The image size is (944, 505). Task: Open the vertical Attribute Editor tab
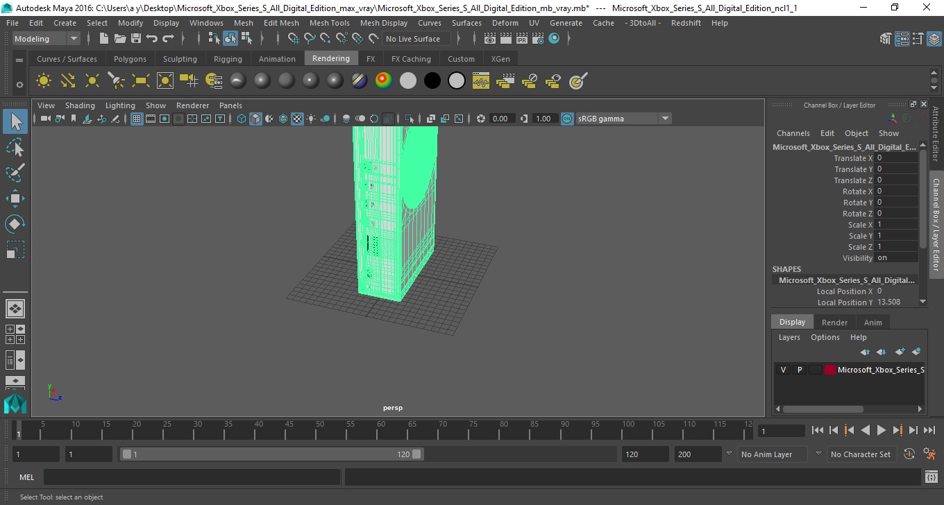click(936, 134)
